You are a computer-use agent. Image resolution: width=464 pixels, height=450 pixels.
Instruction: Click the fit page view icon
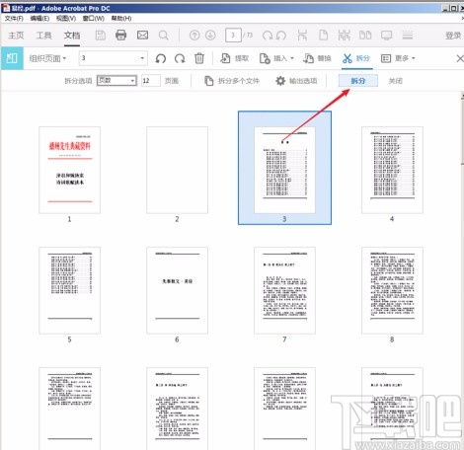pos(302,35)
